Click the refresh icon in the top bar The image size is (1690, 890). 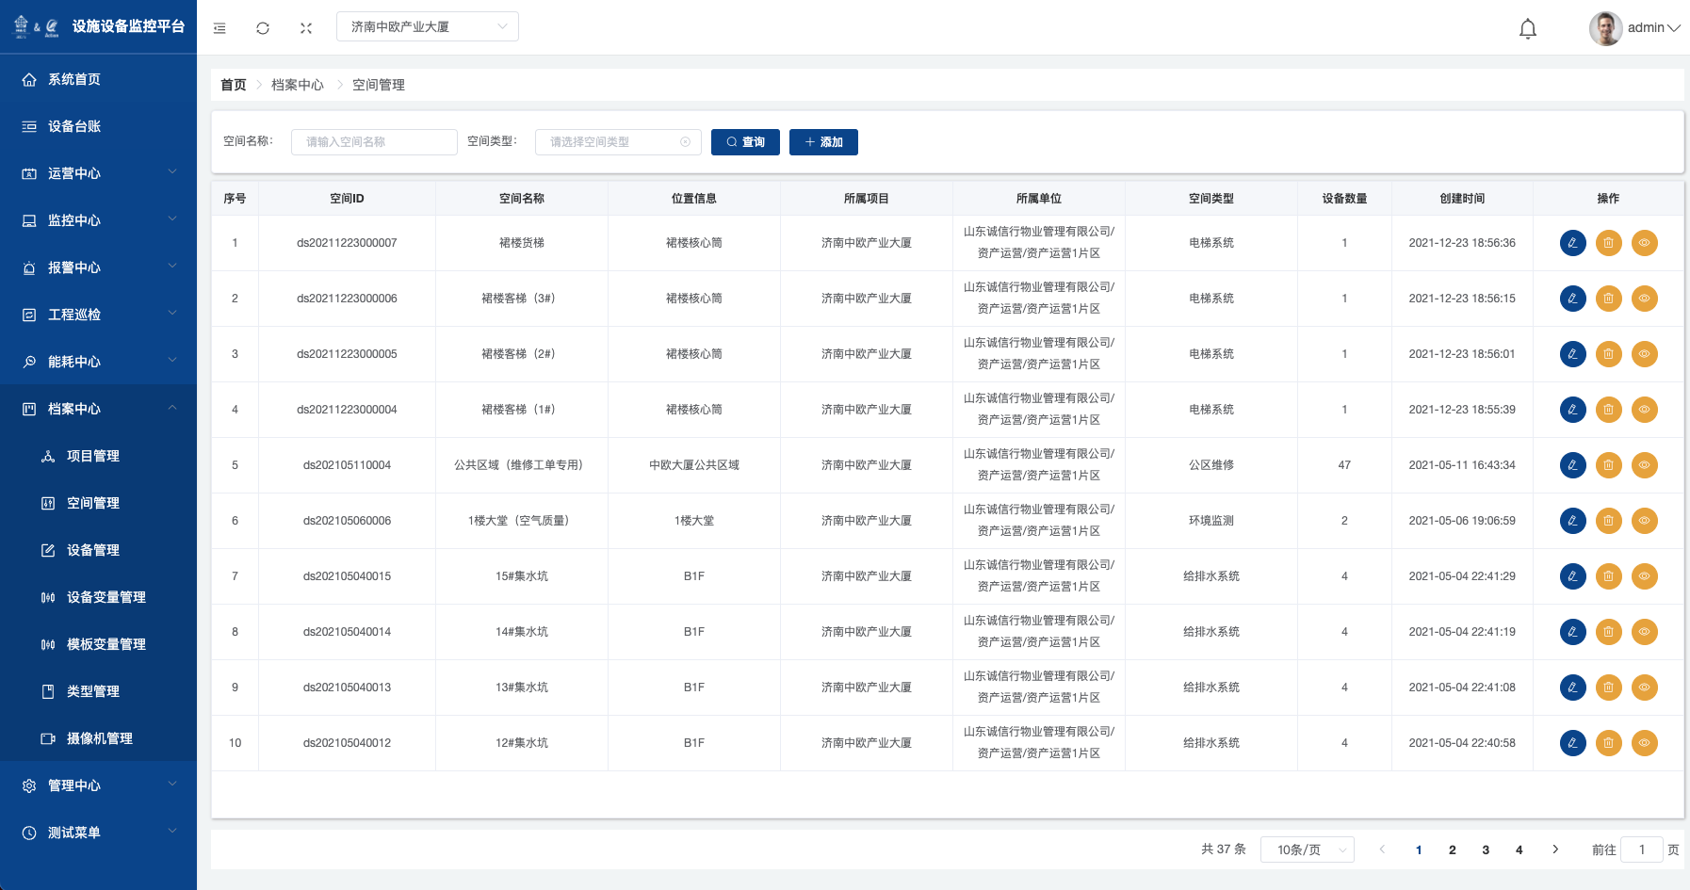click(263, 28)
